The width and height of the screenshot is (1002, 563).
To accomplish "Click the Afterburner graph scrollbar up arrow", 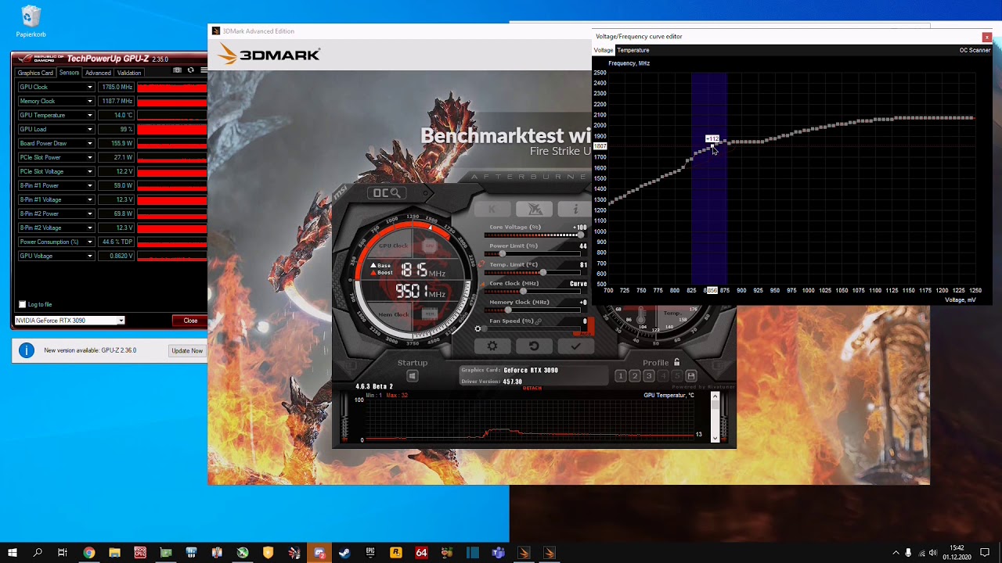I will click(x=715, y=397).
